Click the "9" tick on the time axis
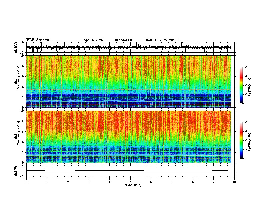Viewport: 264px width, 204px height. [213, 182]
